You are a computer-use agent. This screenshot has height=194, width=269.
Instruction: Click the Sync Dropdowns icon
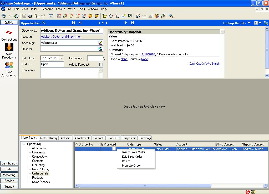9,47
